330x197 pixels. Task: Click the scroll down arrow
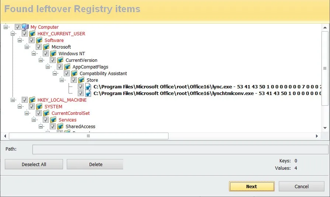tap(325, 128)
